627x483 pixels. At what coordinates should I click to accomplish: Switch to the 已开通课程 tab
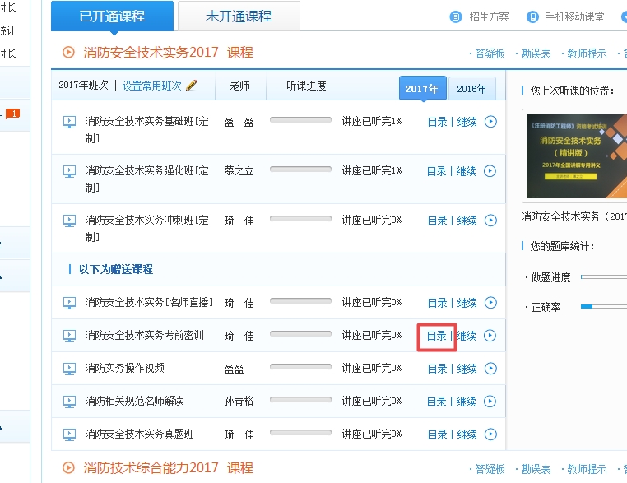point(112,16)
